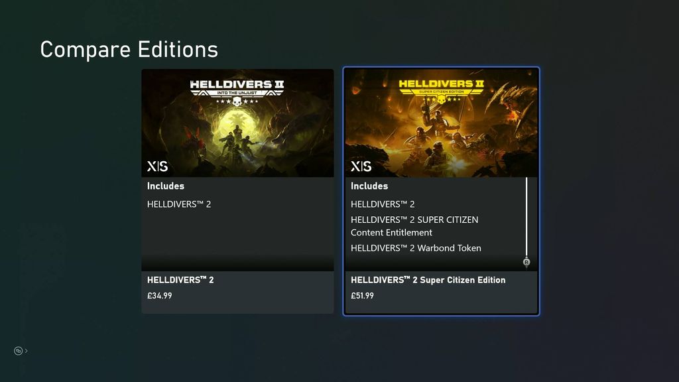Viewport: 679px width, 382px height.
Task: Click the Helldivers II skull logo banner
Action: [x=237, y=84]
